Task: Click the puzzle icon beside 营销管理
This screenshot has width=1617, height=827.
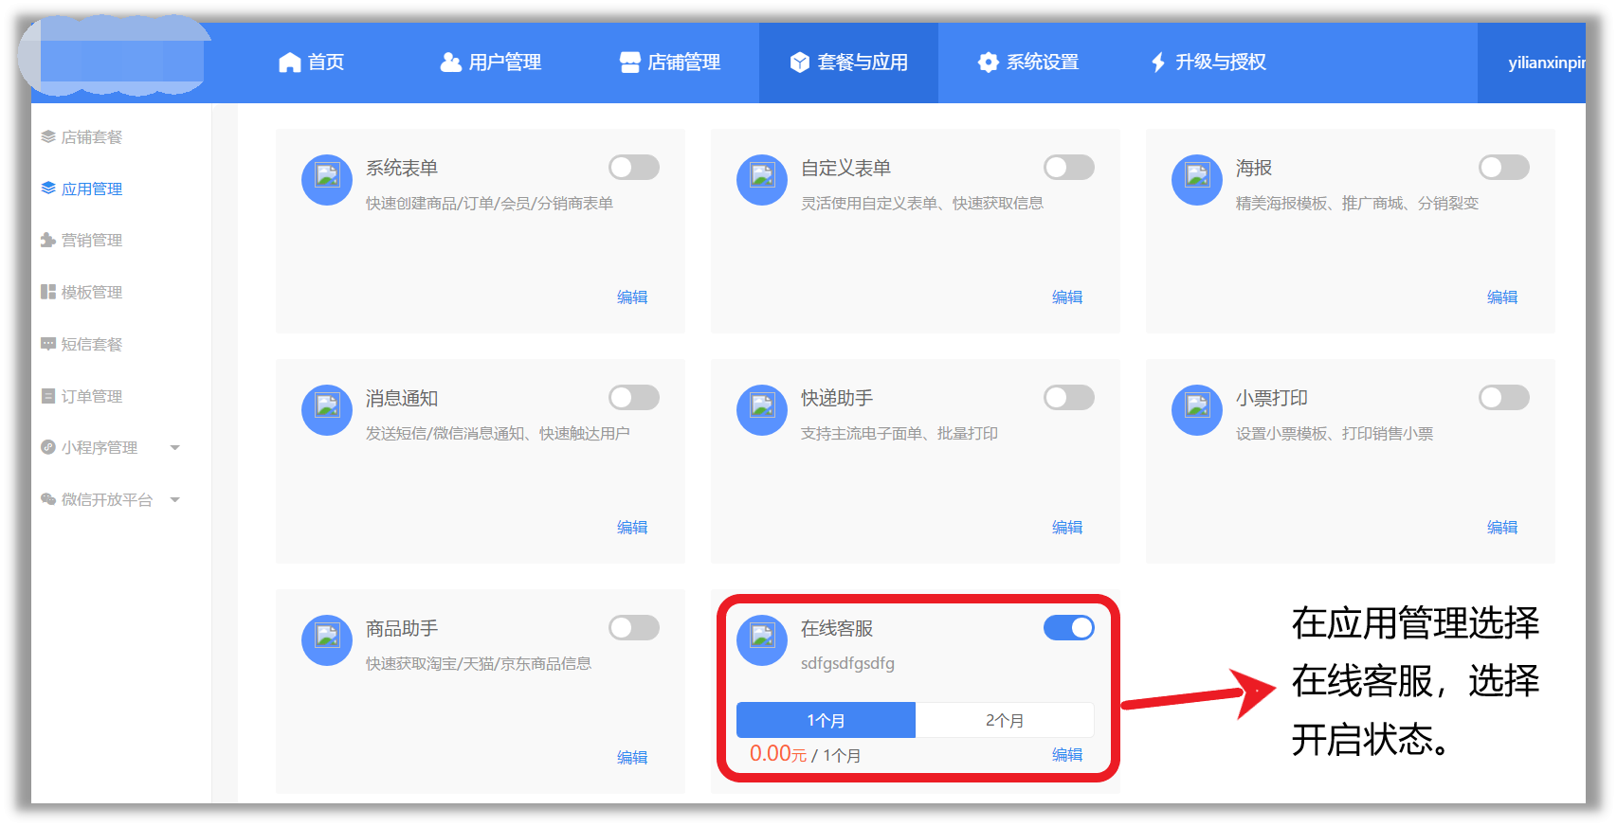Action: coord(48,240)
